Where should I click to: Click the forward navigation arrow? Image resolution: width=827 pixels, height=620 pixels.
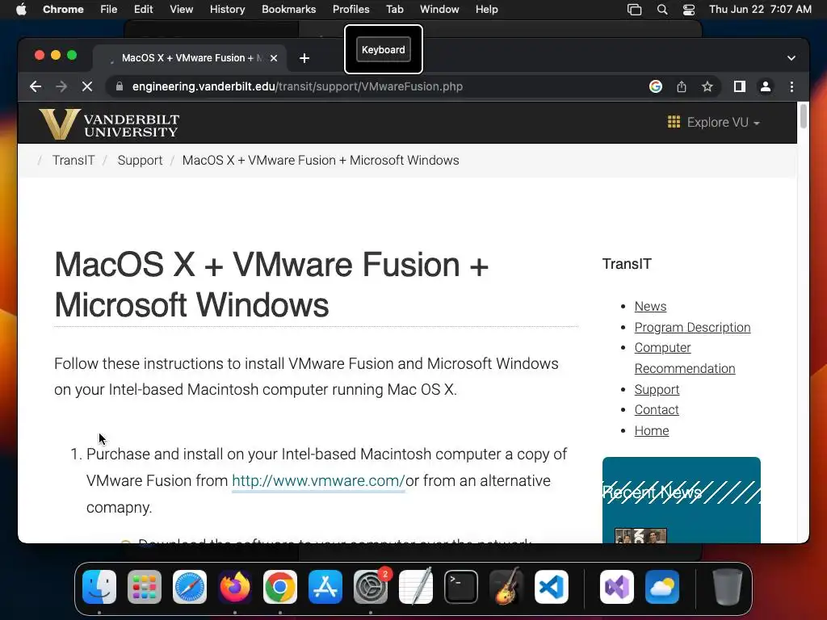61,86
